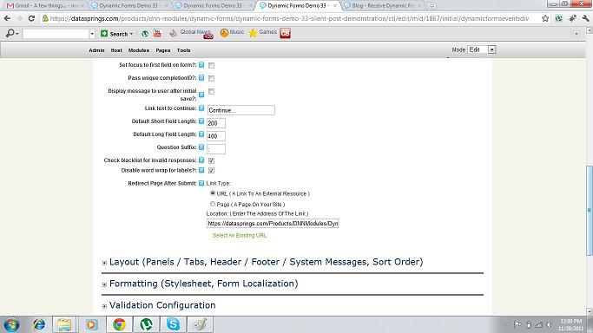
Task: Switch to the Blog - Receive Dynamic Forms tab
Action: tap(382, 6)
